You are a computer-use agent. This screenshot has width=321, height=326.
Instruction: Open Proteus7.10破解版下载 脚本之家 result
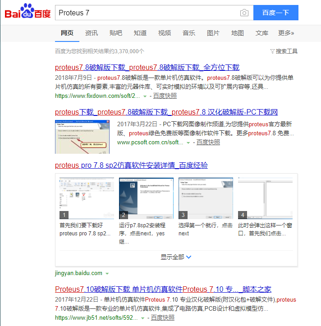tap(163, 289)
